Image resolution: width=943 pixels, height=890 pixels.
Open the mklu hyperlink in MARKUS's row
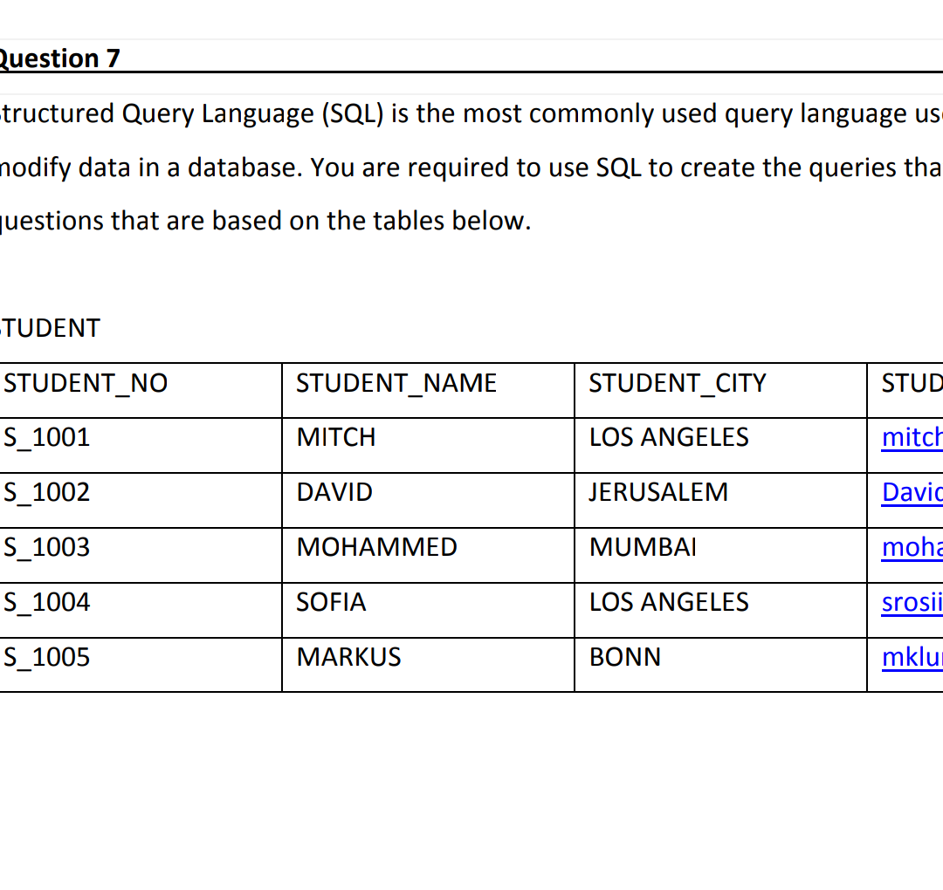click(912, 657)
